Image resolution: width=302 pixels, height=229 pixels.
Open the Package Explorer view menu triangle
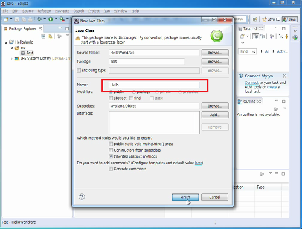click(68, 36)
